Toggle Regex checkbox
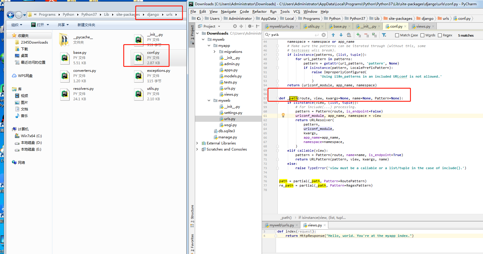Image resolution: width=483 pixels, height=254 pixels. pos(440,35)
